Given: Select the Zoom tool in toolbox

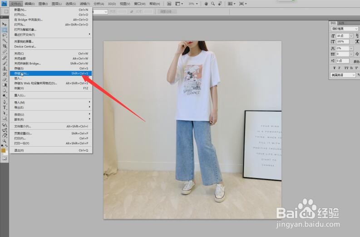Looking at the screenshot, I should click(x=5, y=141).
